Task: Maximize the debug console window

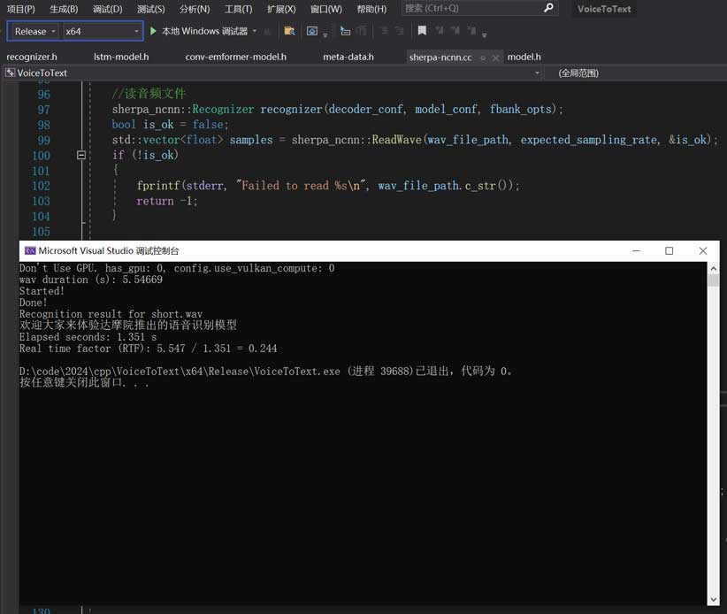Action: pyautogui.click(x=669, y=251)
